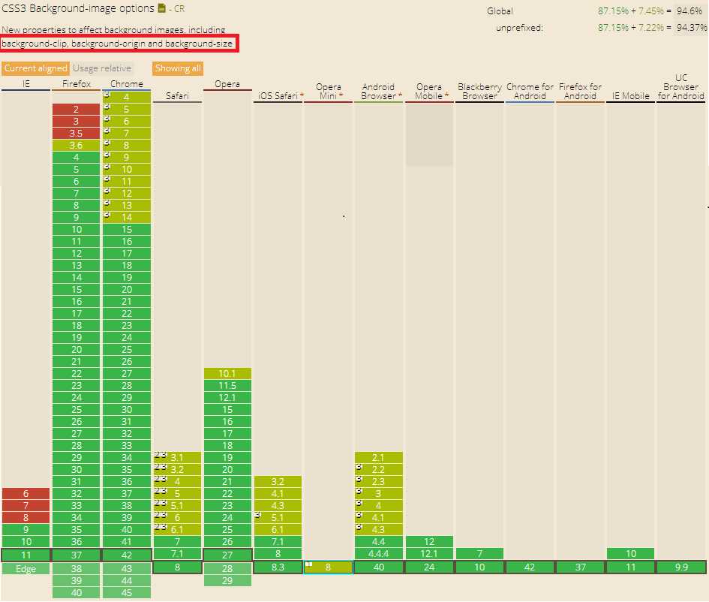Click the Chrome for Android header
This screenshot has height=602, width=709.
(530, 92)
